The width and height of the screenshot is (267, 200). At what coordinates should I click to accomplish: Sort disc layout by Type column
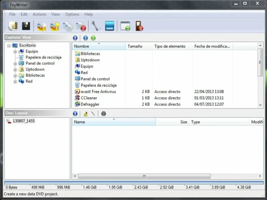tap(219, 122)
